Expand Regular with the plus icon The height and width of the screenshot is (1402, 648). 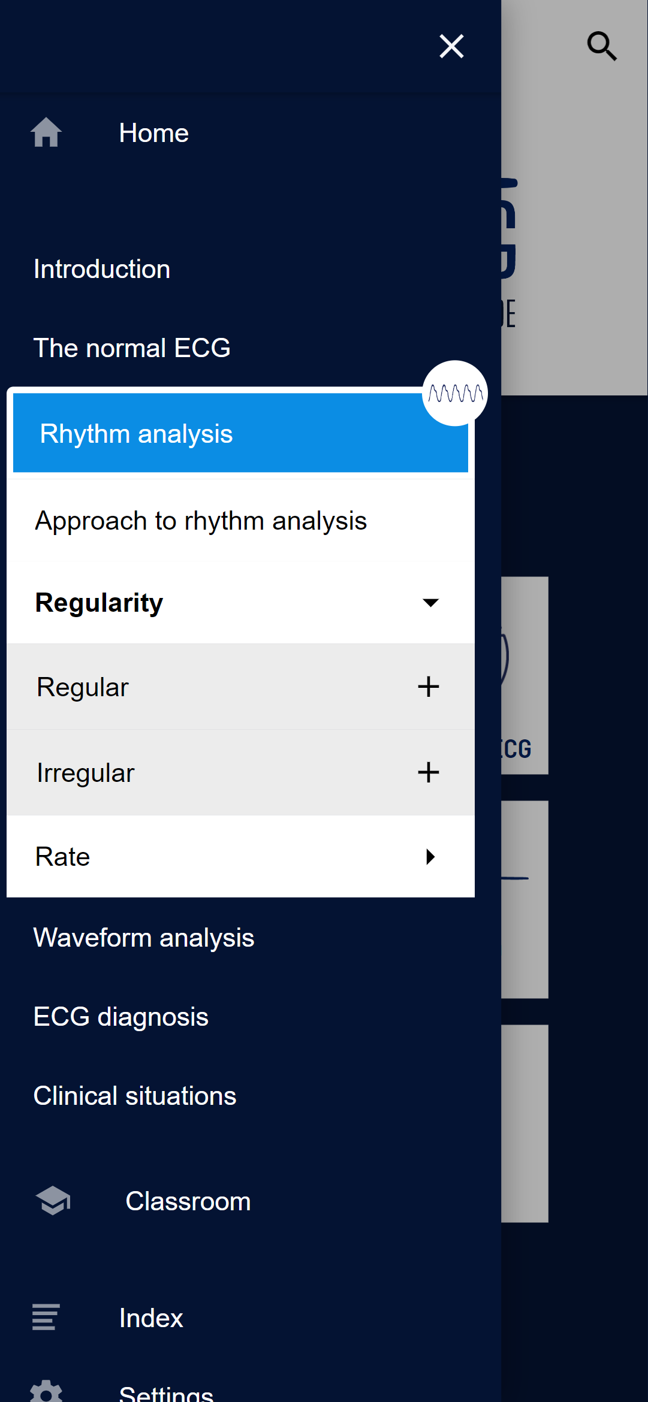tap(429, 687)
